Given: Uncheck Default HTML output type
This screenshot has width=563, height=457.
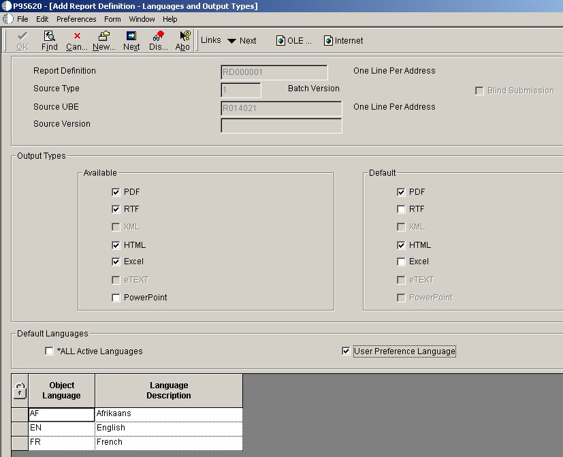Looking at the screenshot, I should point(401,245).
